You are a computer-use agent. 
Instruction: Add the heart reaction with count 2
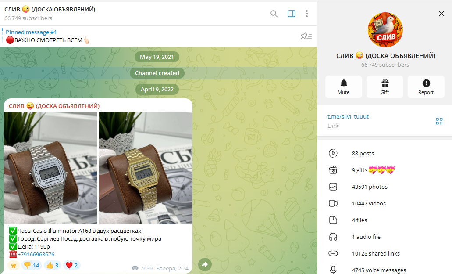pos(72,265)
